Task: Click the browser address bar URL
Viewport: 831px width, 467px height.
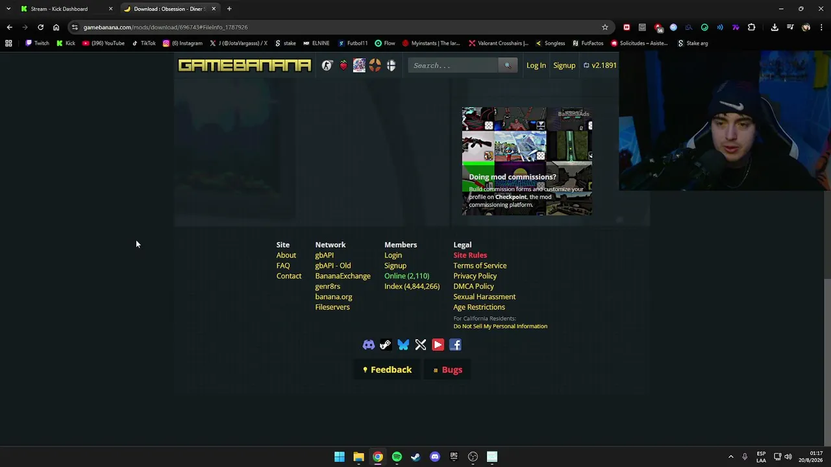Action: tap(166, 27)
